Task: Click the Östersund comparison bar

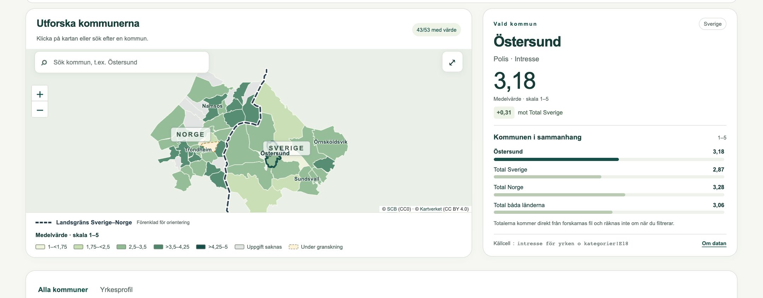Action: 609,160
